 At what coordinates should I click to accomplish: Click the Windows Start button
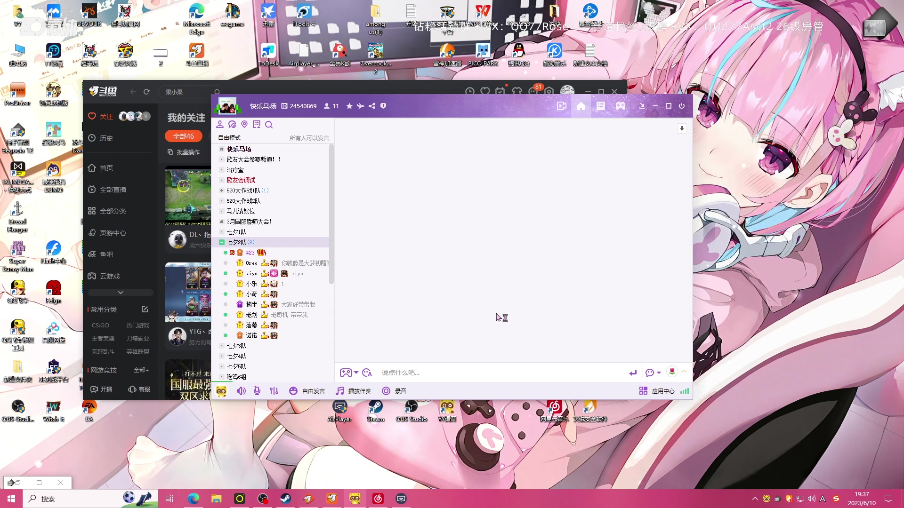pos(11,499)
